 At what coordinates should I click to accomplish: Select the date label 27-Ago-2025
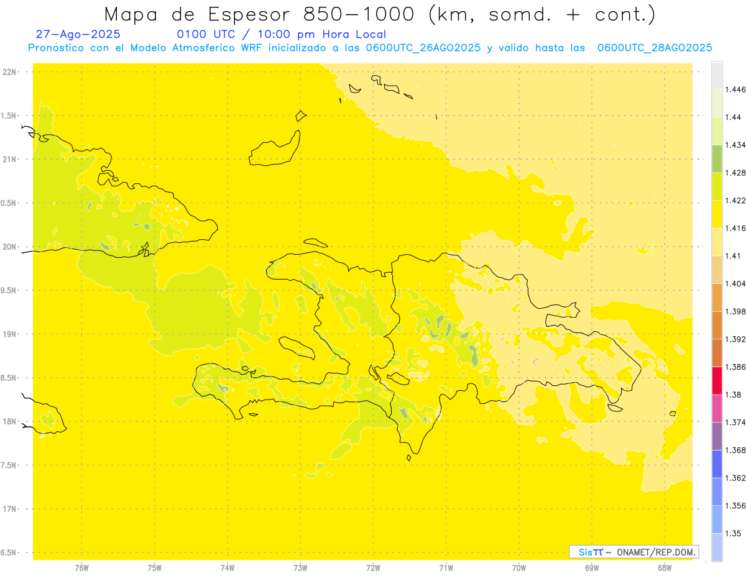pos(78,34)
